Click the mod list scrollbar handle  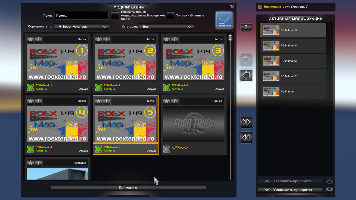pos(230,37)
